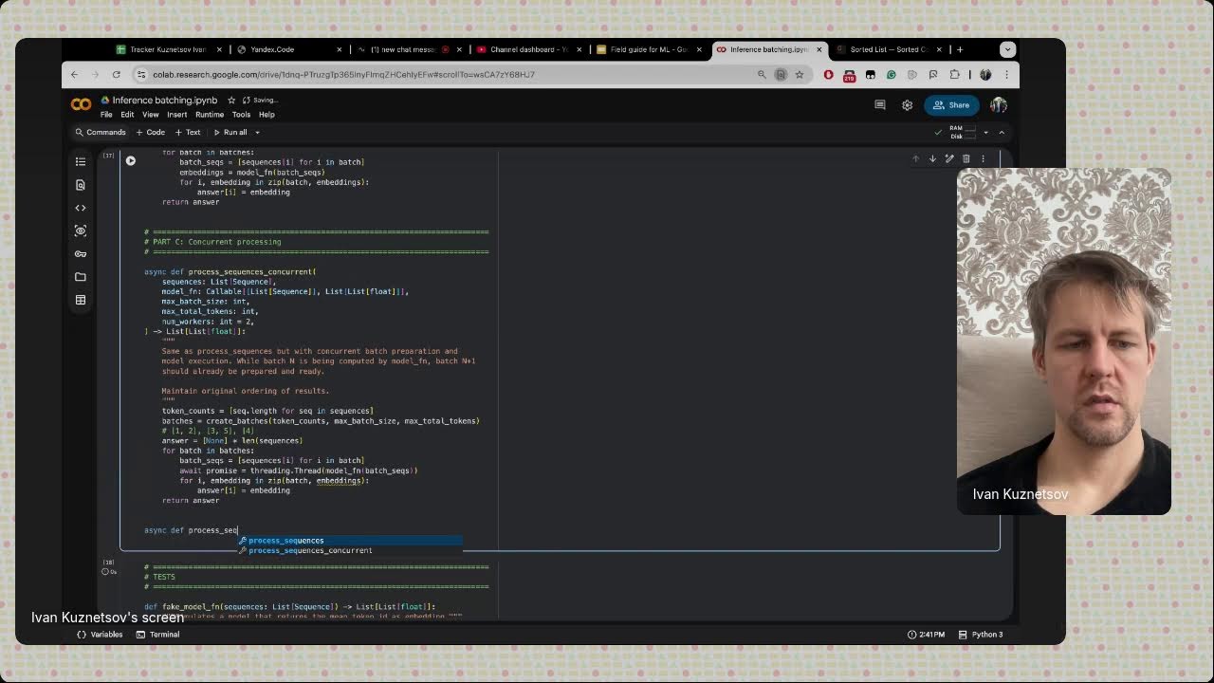Open the Insert menu

[x=177, y=115]
